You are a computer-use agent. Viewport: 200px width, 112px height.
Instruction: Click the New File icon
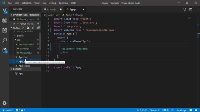point(23,28)
